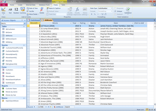Click the Stars column header
The width and height of the screenshot is (156, 111).
tap(117, 23)
